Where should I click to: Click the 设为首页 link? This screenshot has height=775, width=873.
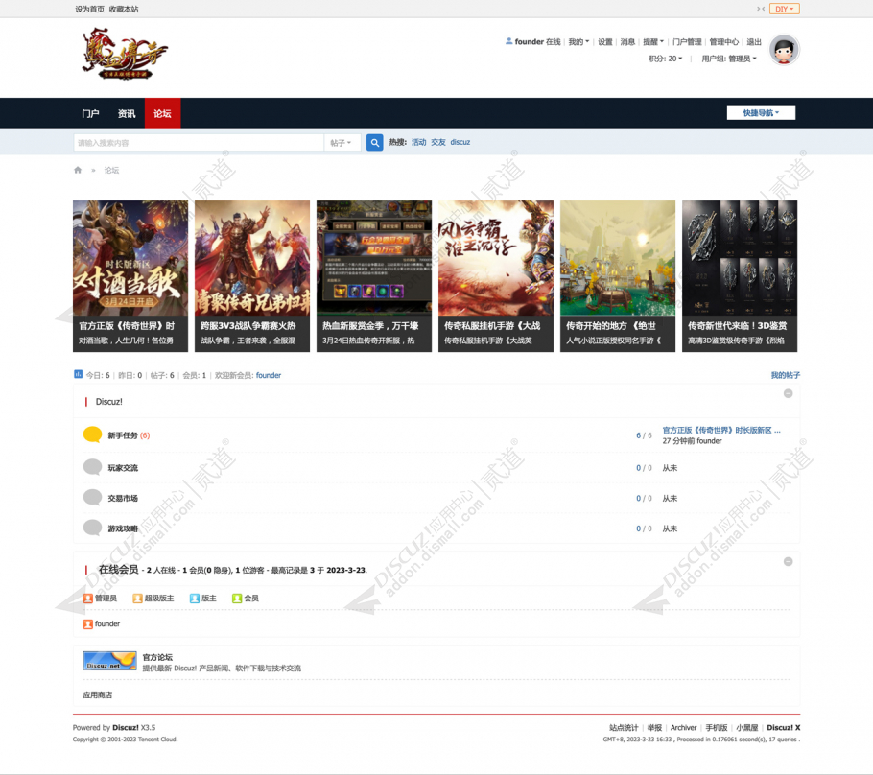point(89,9)
